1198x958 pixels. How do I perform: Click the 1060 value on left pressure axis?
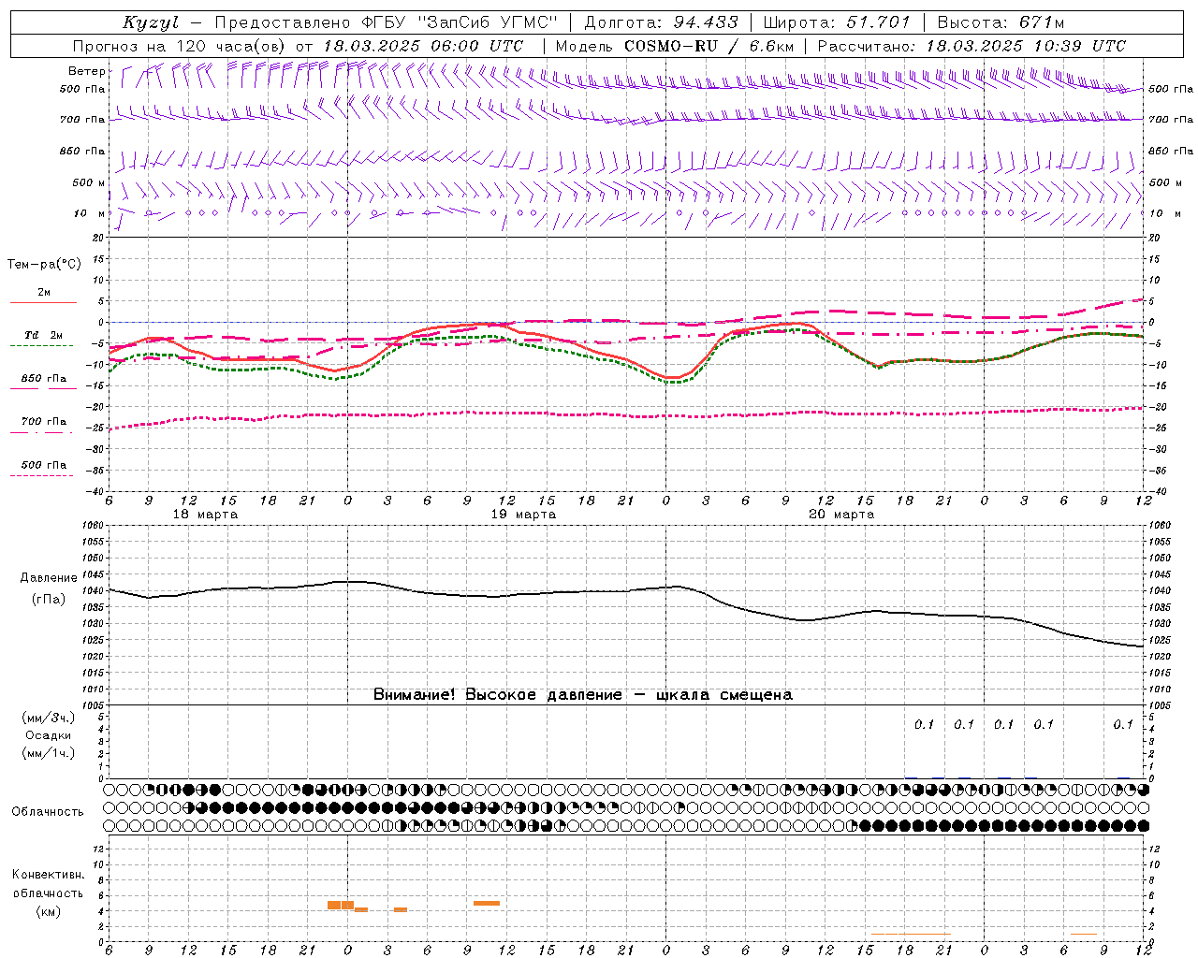pos(94,525)
